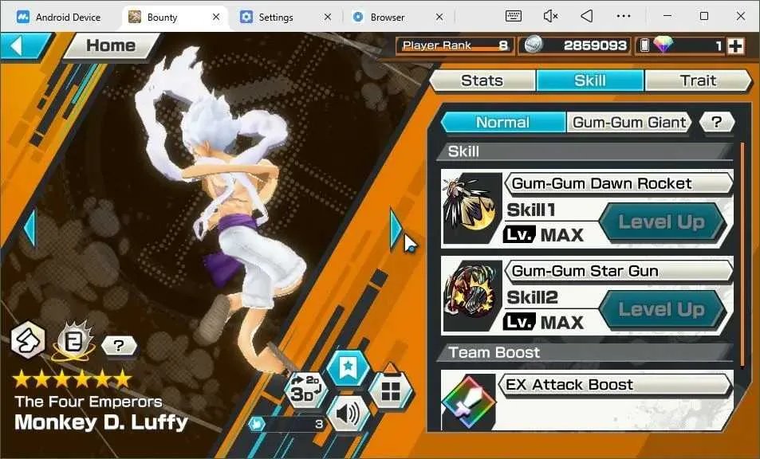Open the emulator keyboard icon
The image size is (760, 459).
pyautogui.click(x=514, y=16)
